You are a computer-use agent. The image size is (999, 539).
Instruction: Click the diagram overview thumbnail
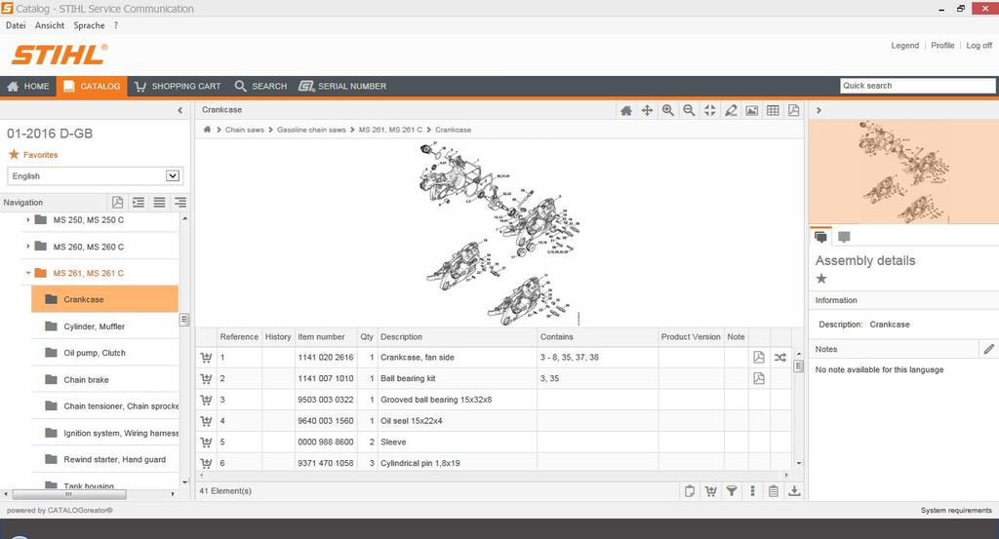tap(903, 172)
